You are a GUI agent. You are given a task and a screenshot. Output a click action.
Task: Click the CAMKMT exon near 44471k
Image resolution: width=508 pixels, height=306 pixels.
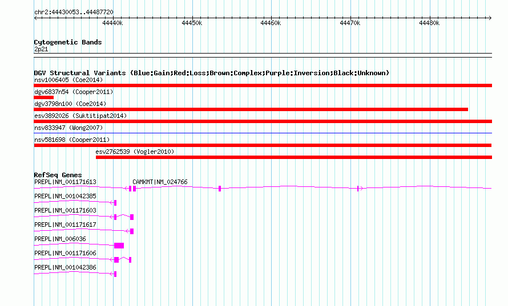tap(358, 189)
